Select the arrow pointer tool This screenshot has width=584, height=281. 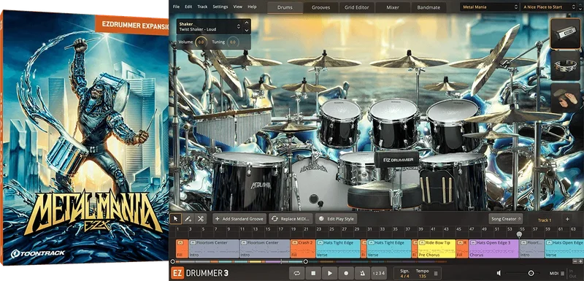(176, 219)
